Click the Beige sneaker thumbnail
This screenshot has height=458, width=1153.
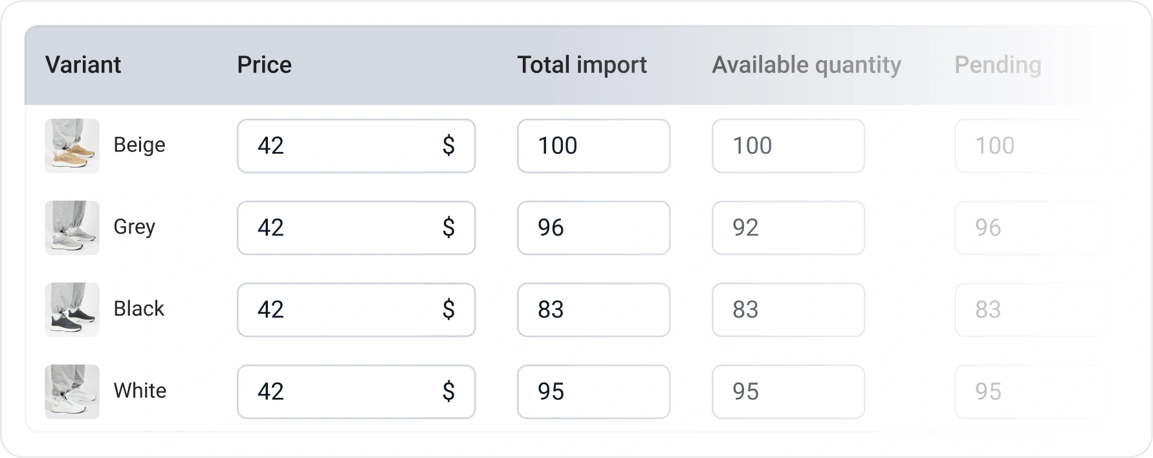(72, 146)
